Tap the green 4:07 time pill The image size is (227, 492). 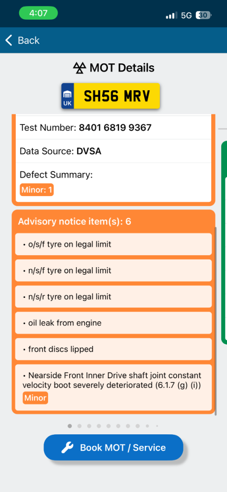click(x=38, y=13)
